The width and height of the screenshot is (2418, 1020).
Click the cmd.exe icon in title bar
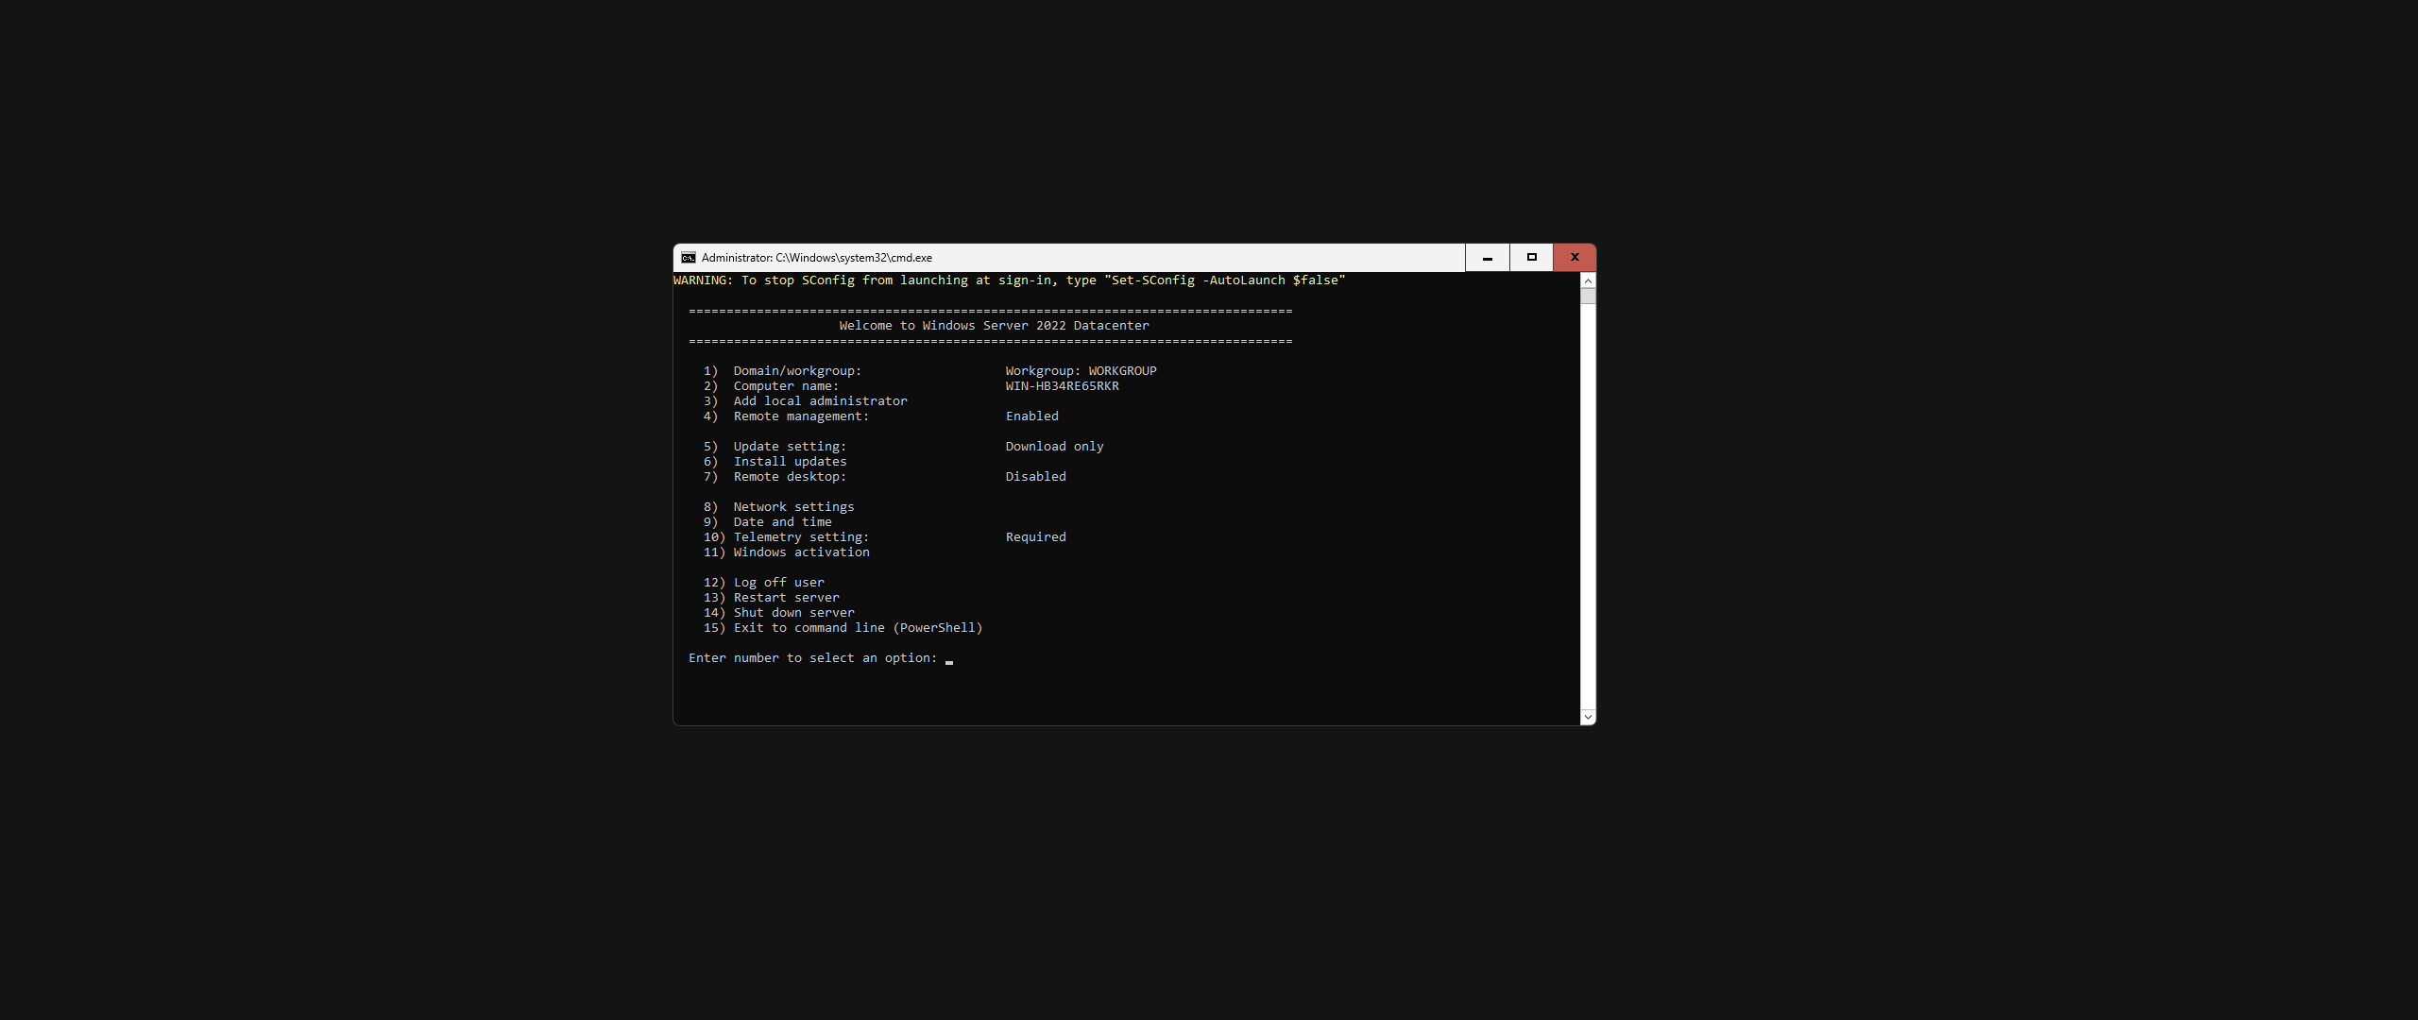coord(689,258)
